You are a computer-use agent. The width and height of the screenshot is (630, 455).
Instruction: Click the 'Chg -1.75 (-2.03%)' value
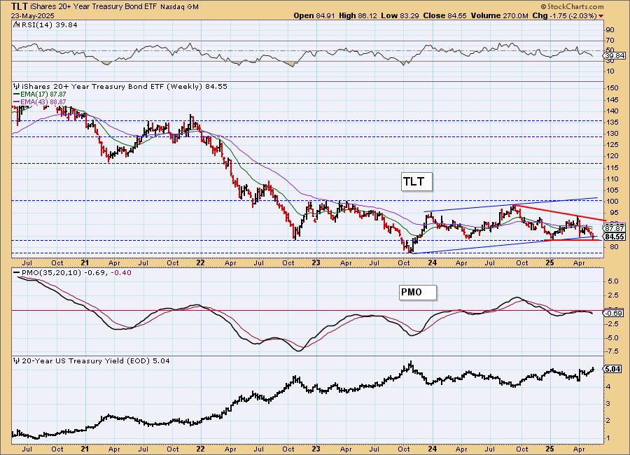pyautogui.click(x=564, y=15)
